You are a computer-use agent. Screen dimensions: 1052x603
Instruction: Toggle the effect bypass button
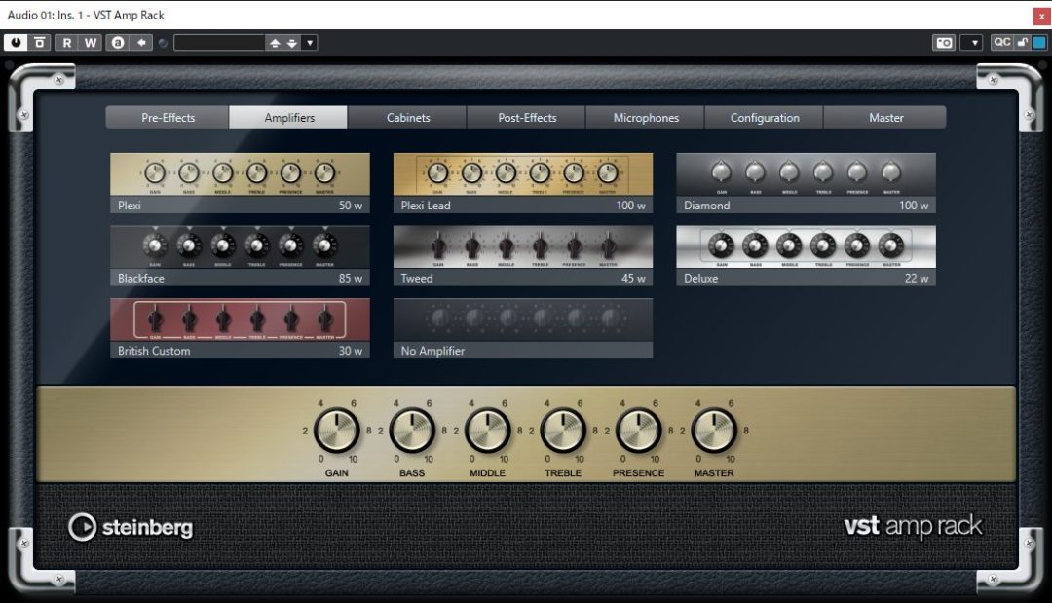[40, 43]
